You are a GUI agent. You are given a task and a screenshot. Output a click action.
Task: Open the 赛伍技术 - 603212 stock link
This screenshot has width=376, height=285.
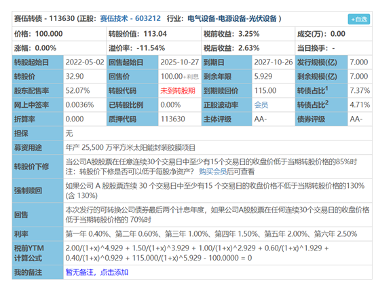(130, 18)
